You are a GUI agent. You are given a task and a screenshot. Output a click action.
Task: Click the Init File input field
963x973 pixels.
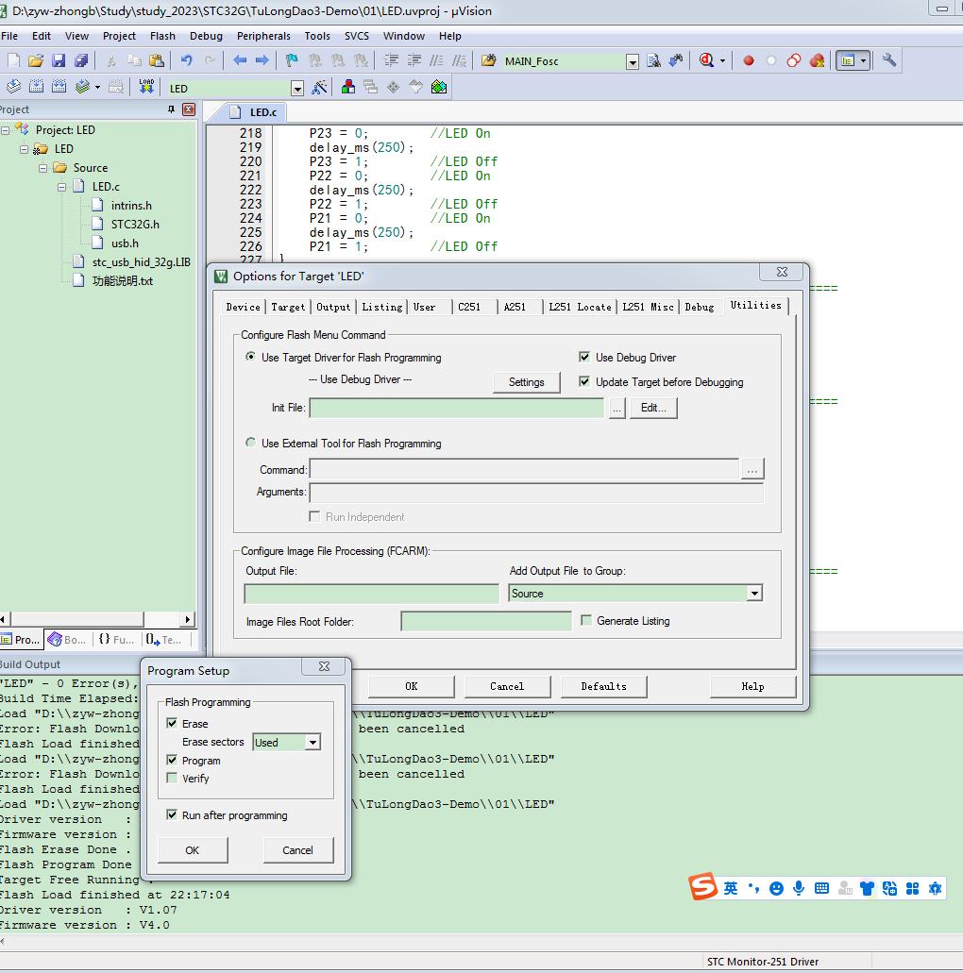pos(456,408)
